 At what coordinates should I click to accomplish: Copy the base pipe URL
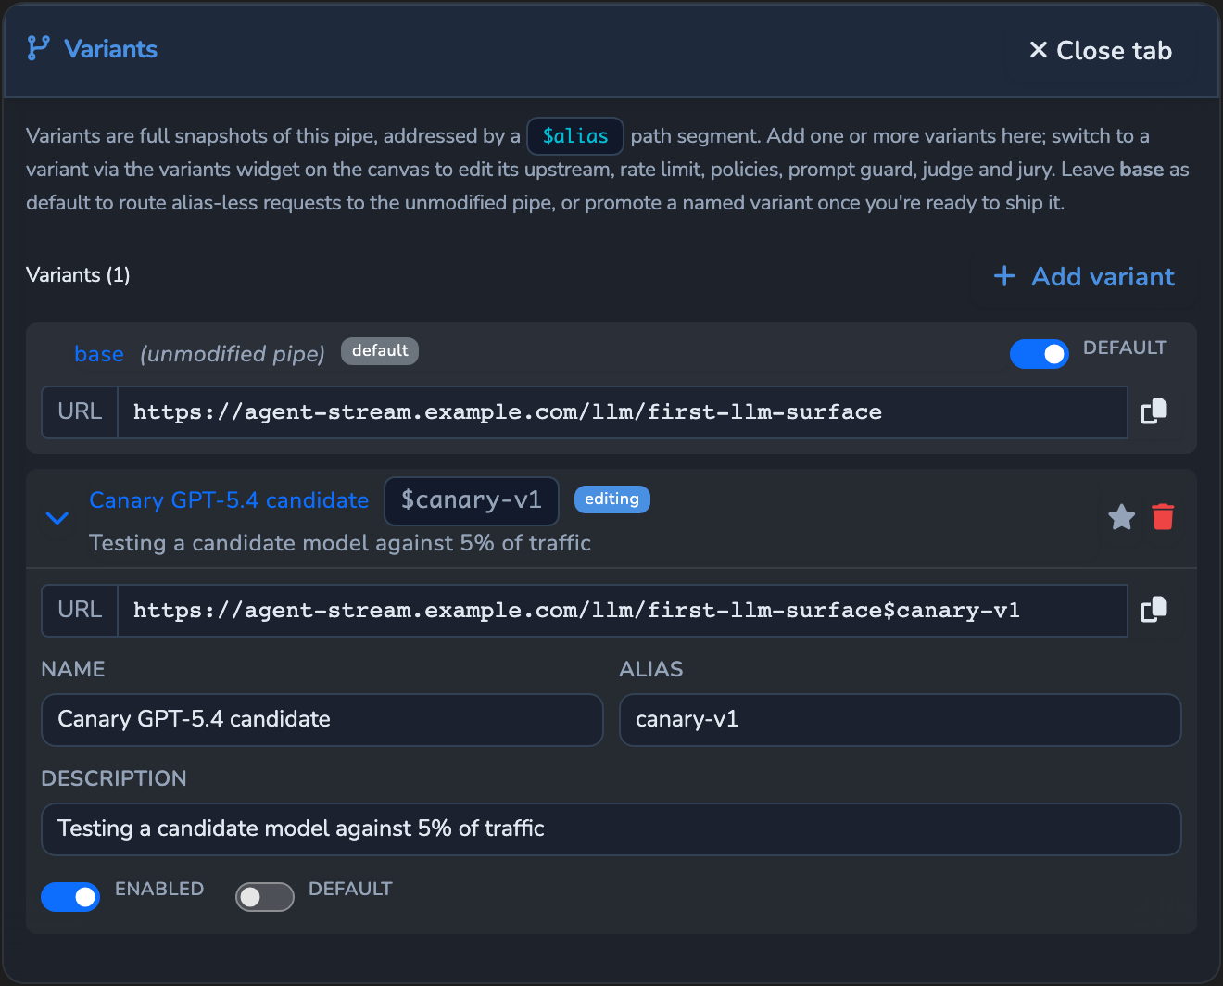pyautogui.click(x=1154, y=411)
